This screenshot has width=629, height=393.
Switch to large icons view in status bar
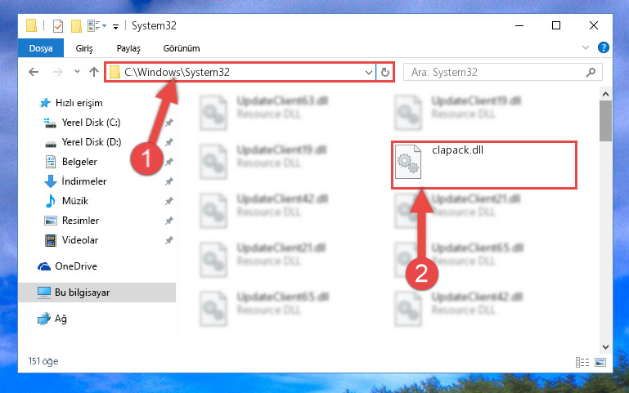pyautogui.click(x=600, y=362)
